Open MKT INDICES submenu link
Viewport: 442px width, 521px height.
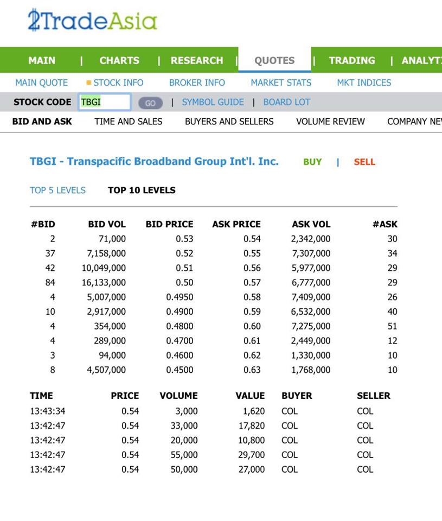coord(364,82)
